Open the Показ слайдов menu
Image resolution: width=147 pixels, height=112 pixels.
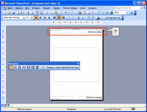click(x=70, y=8)
